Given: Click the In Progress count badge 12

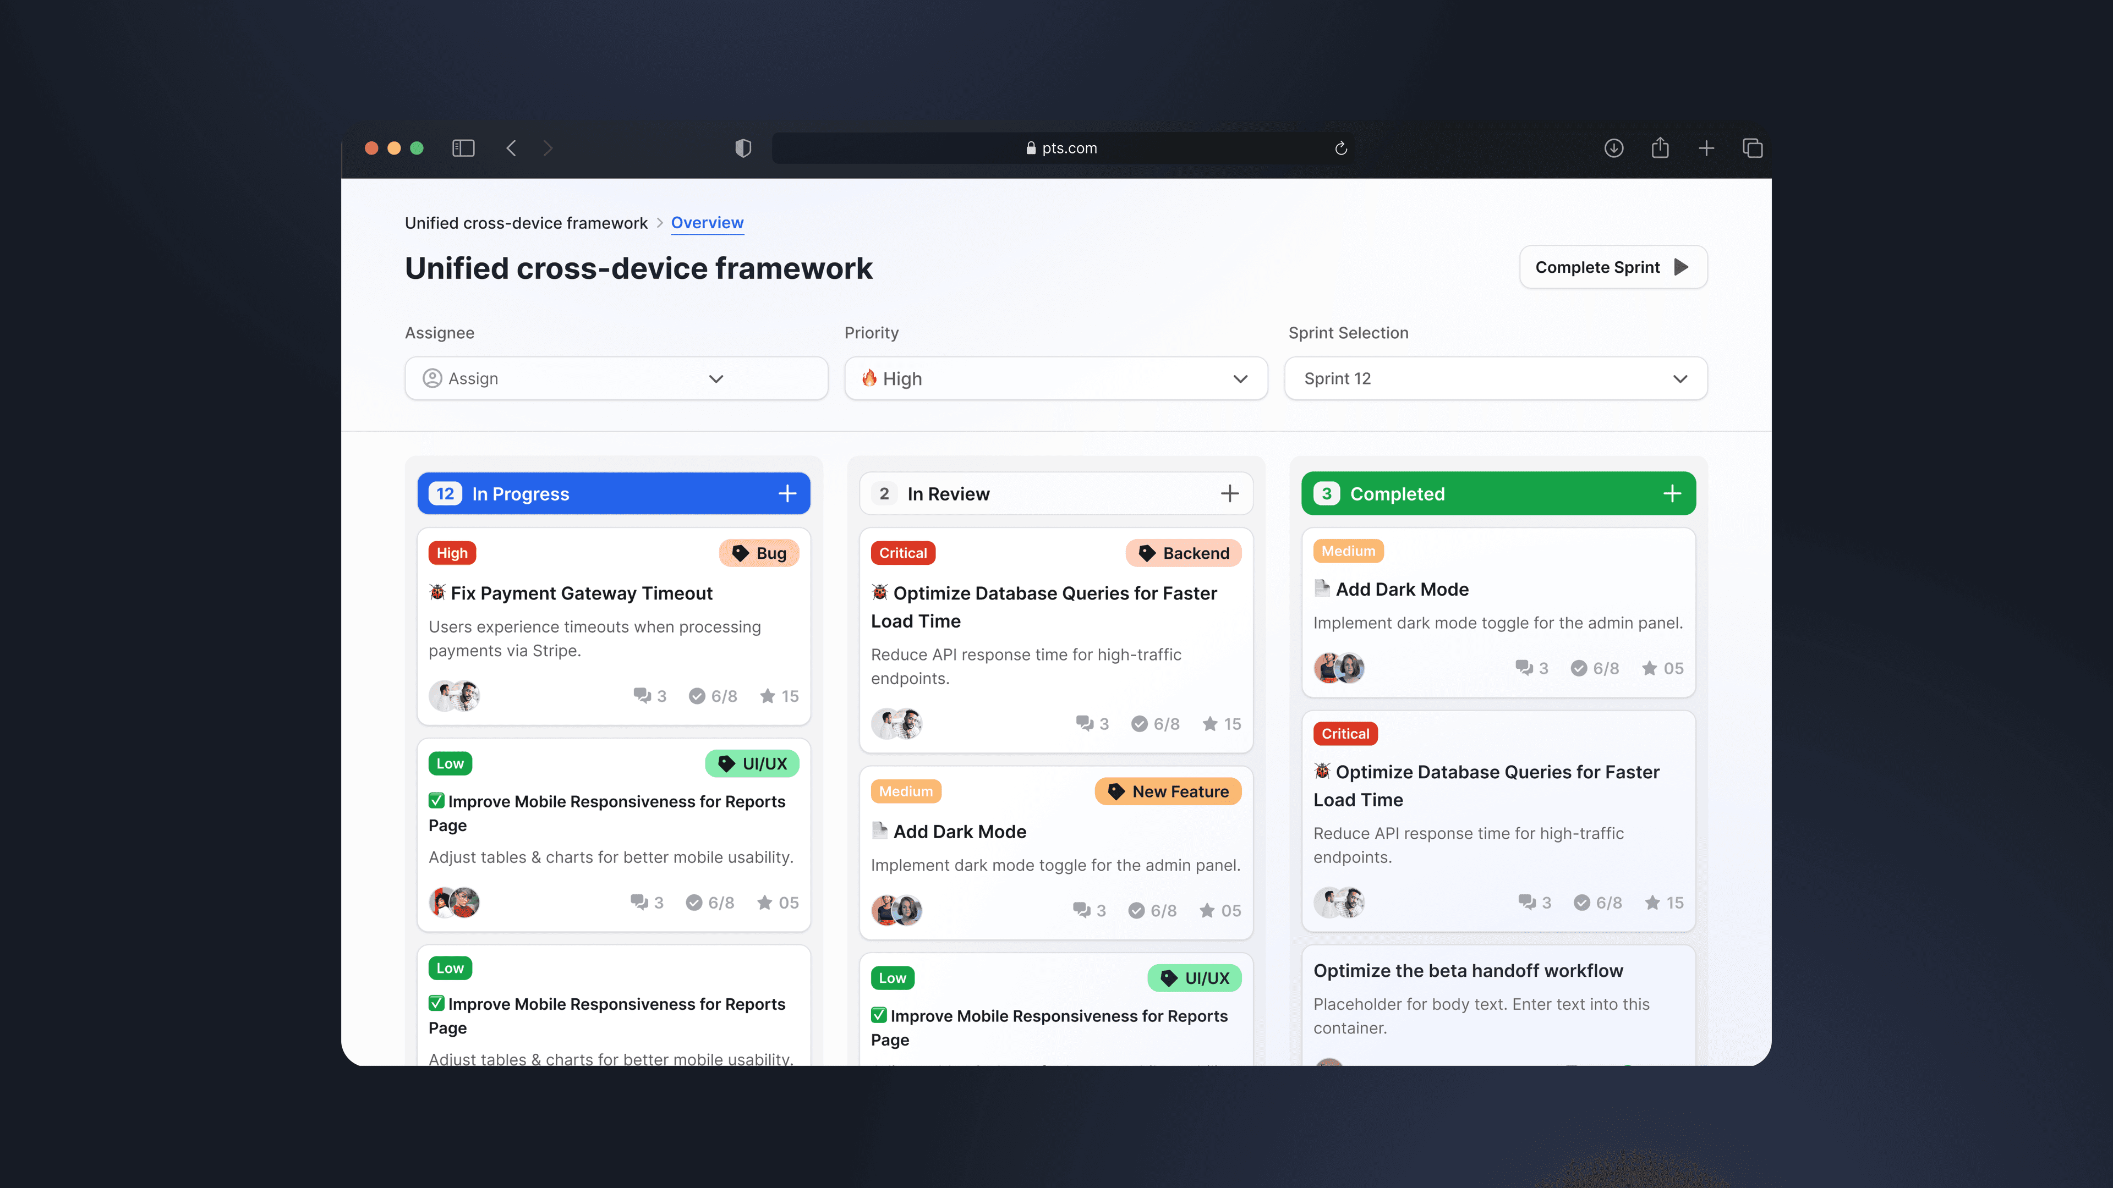Looking at the screenshot, I should point(445,493).
